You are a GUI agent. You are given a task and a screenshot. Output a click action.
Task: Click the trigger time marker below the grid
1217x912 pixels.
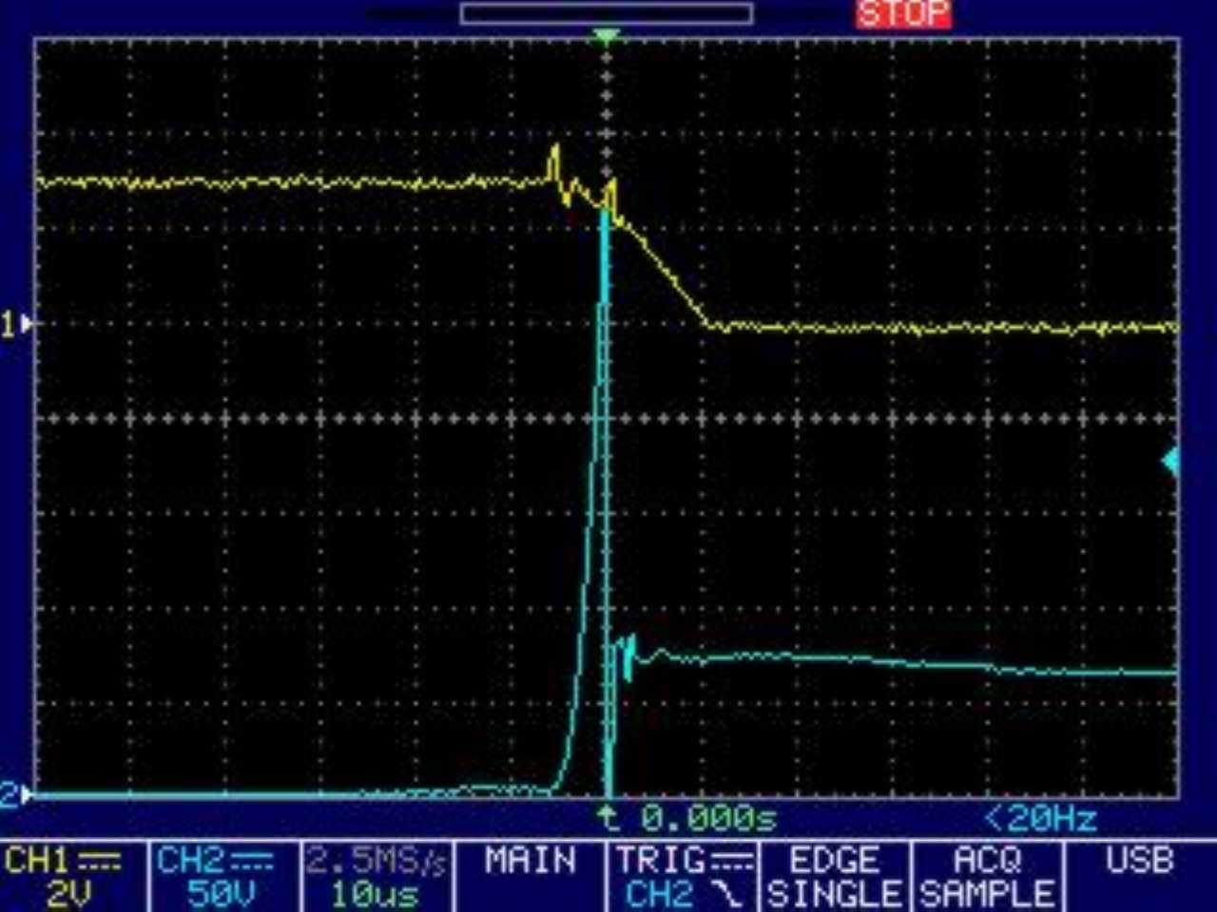click(608, 815)
